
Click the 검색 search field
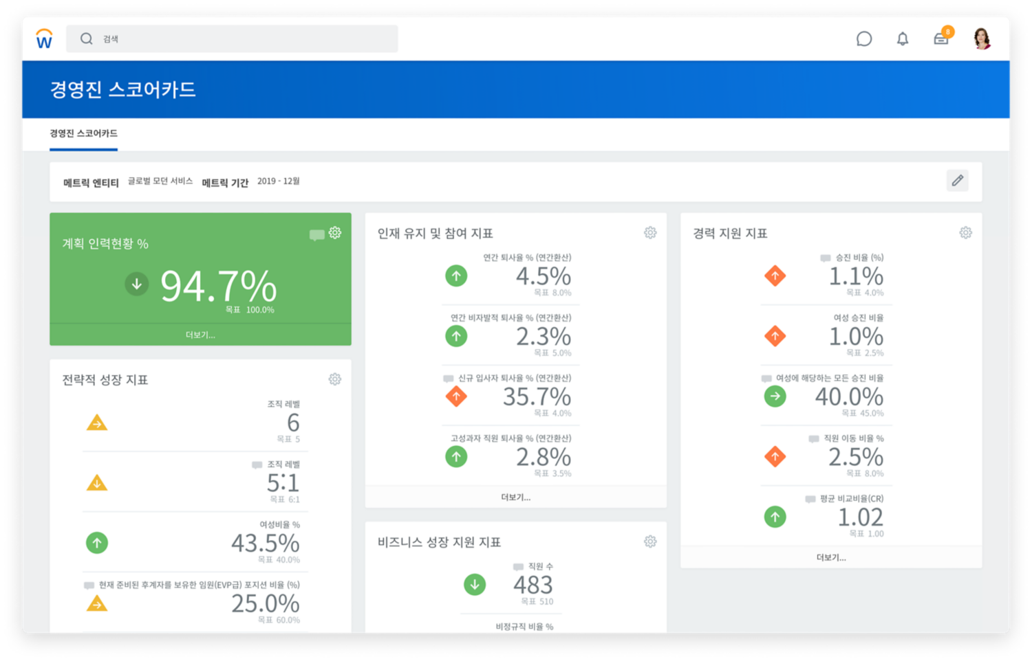pyautogui.click(x=232, y=38)
